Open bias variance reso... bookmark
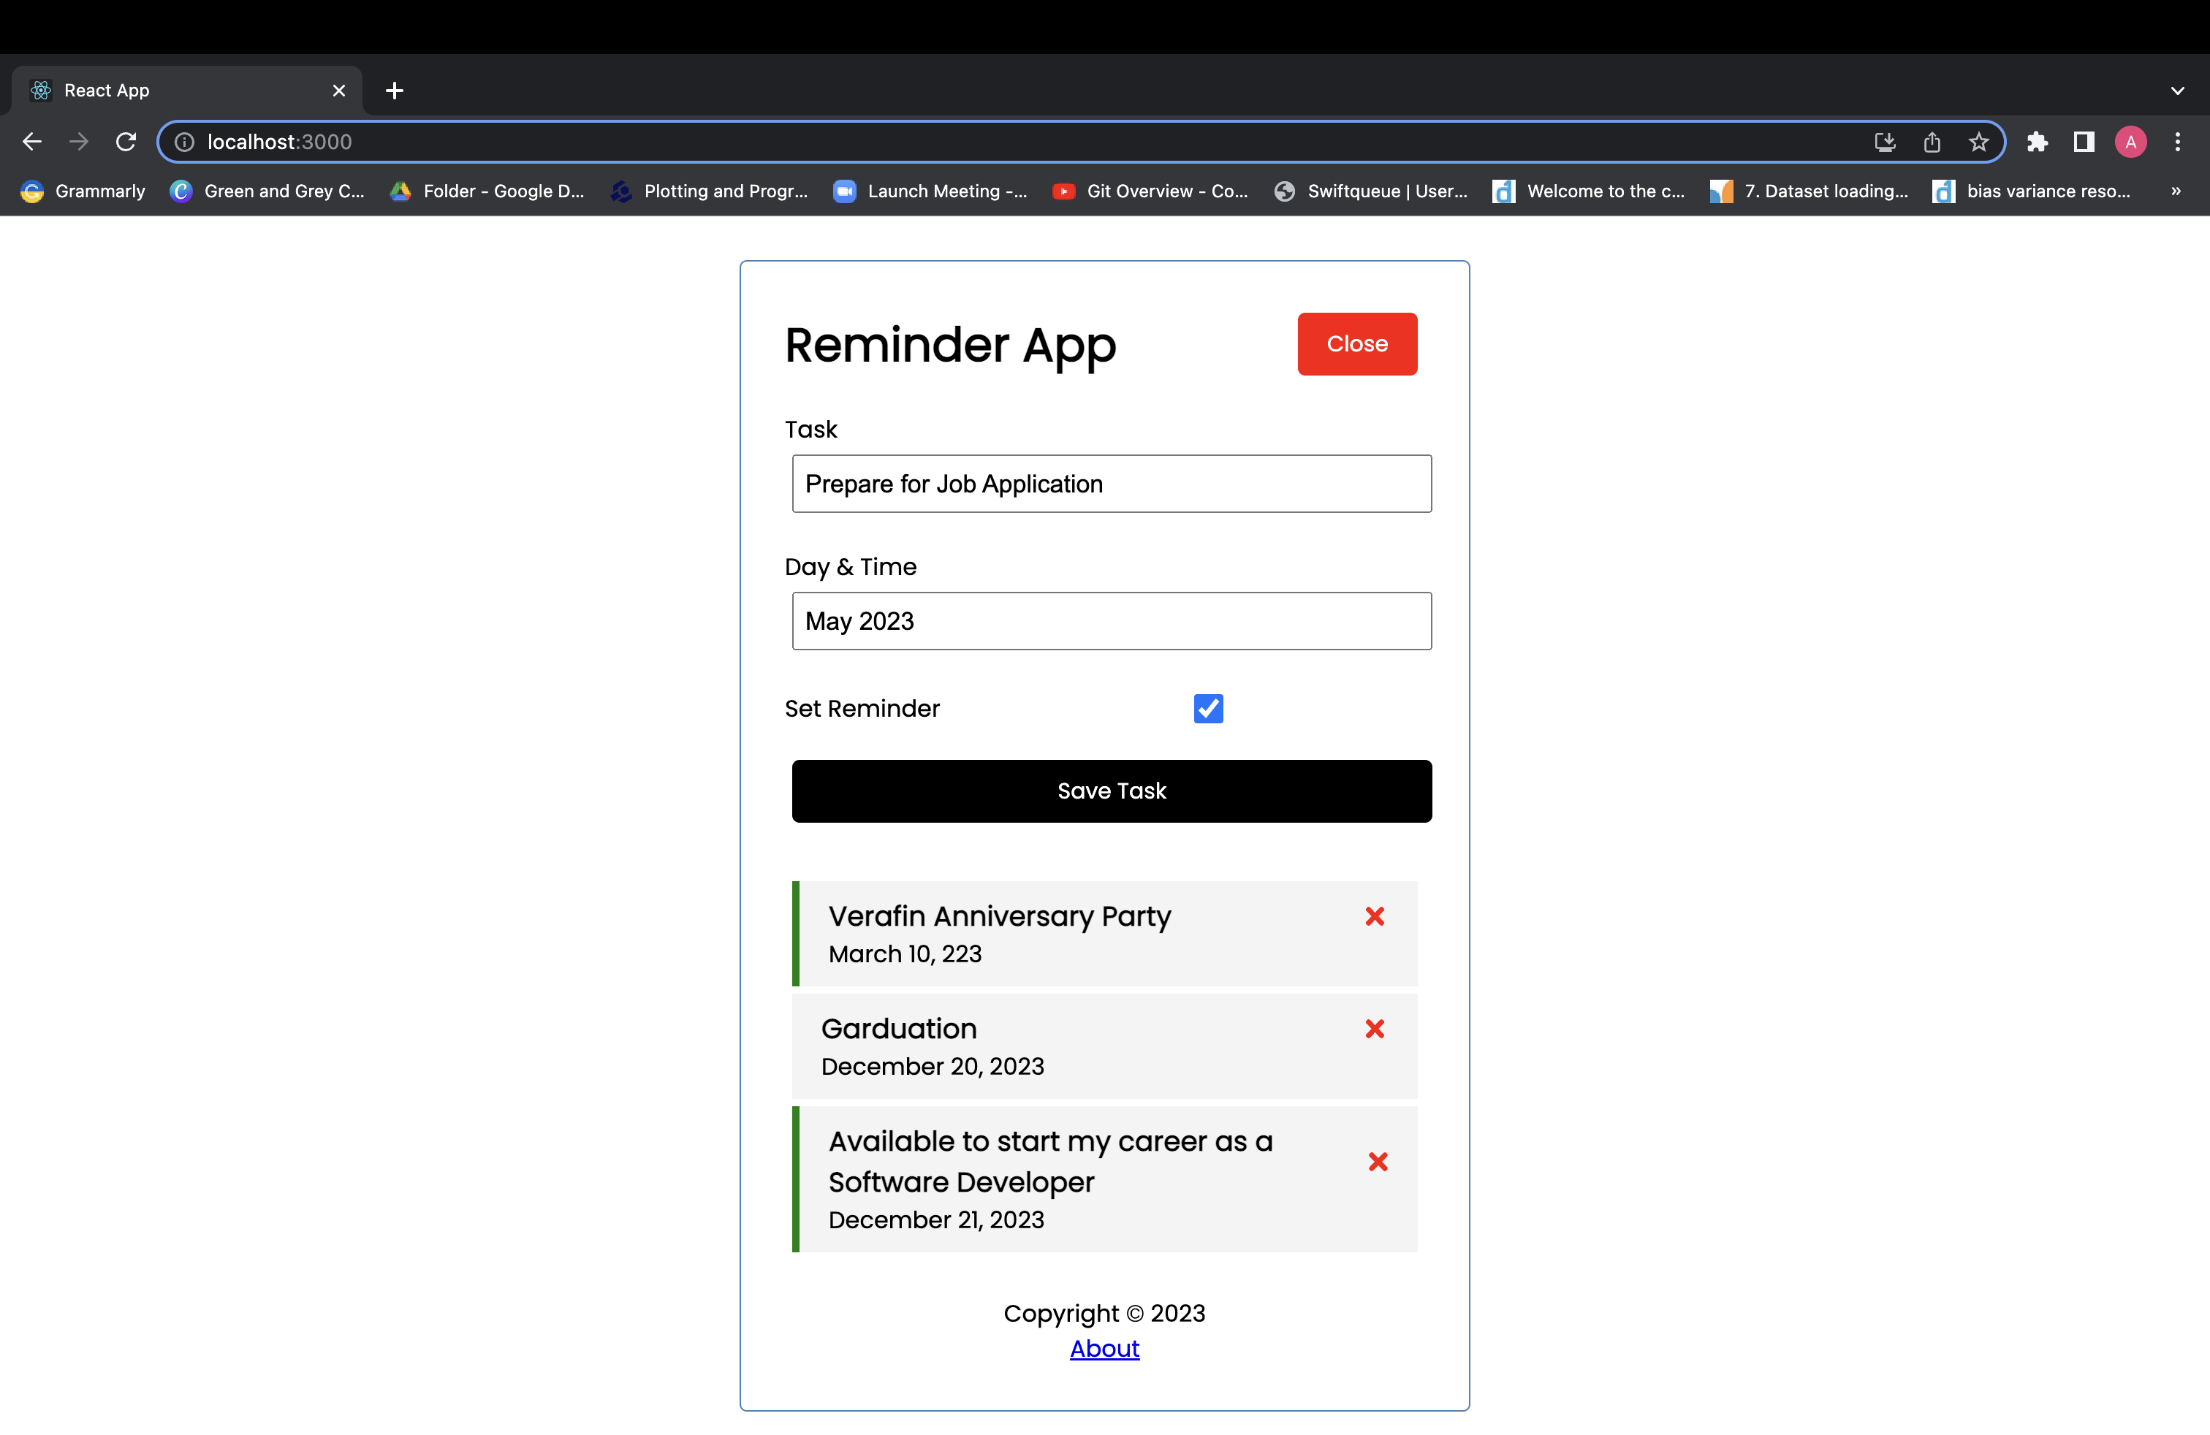 [x=2032, y=191]
